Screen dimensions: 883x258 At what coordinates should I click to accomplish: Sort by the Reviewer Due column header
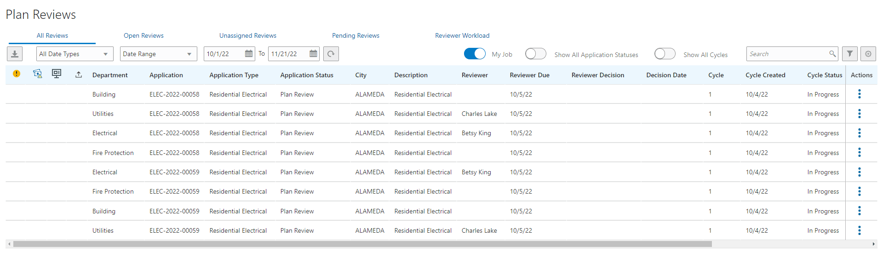(x=529, y=75)
